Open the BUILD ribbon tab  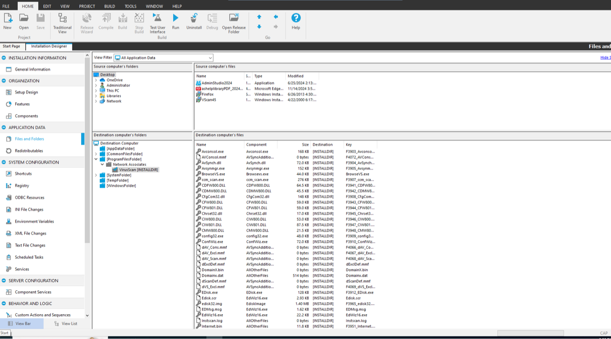click(x=109, y=6)
